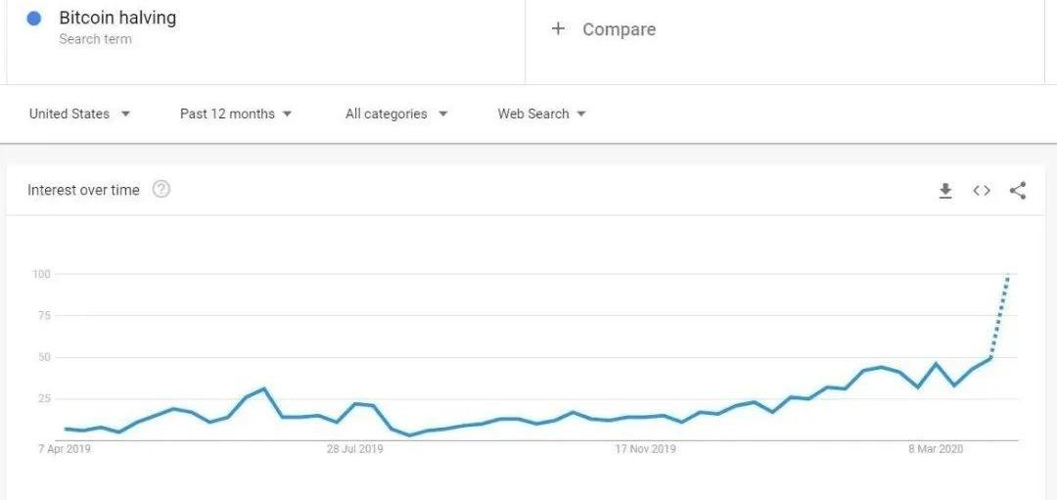Screen dimensions: 1057x500
Task: Open the All categories dropdown
Action: 396,114
